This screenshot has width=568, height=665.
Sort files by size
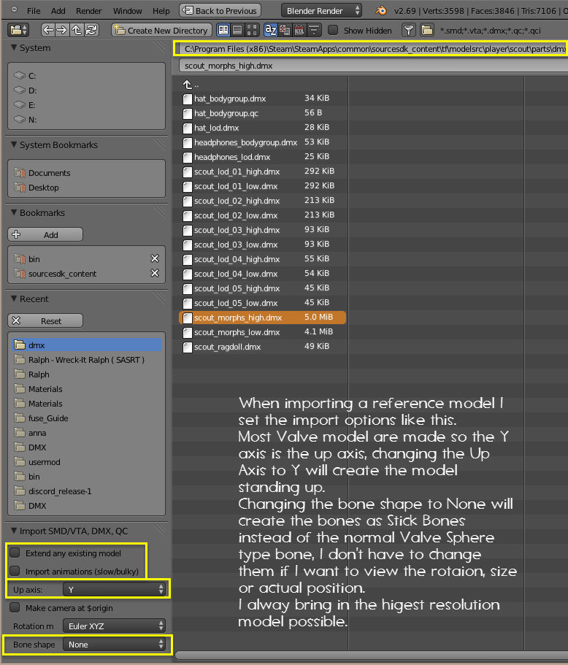(314, 30)
